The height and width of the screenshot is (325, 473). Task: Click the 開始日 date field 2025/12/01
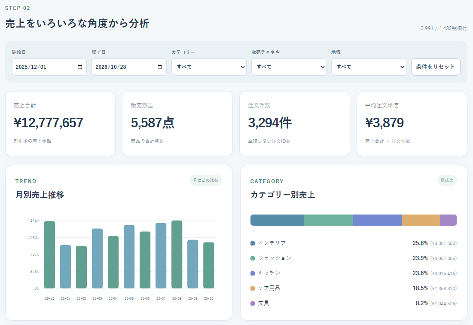[49, 67]
